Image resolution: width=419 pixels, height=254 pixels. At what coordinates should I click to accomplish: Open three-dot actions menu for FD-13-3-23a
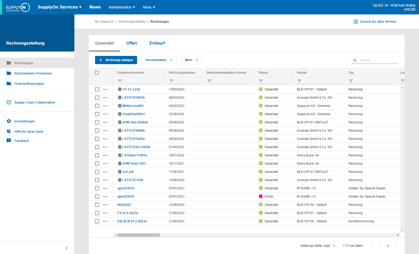[x=105, y=89]
